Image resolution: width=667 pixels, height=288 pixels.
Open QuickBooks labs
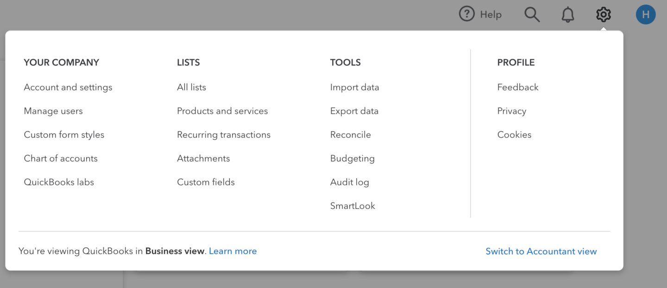click(59, 182)
